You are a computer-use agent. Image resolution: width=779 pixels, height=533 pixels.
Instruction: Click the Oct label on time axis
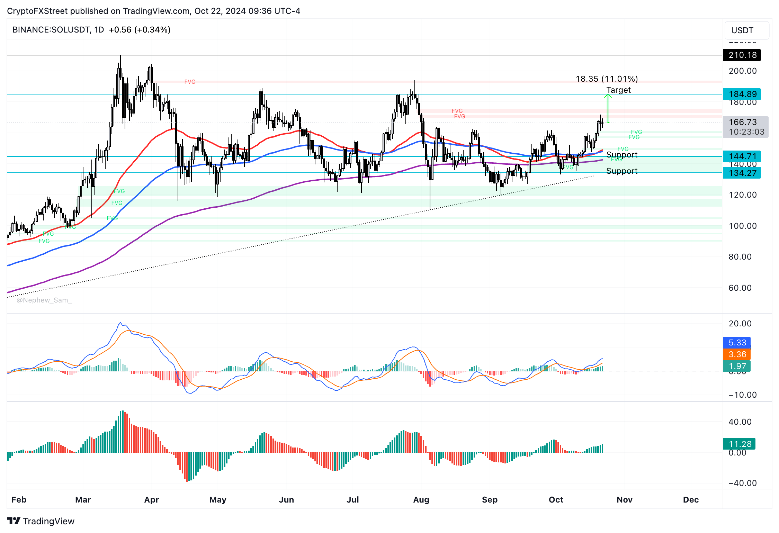[x=556, y=500]
